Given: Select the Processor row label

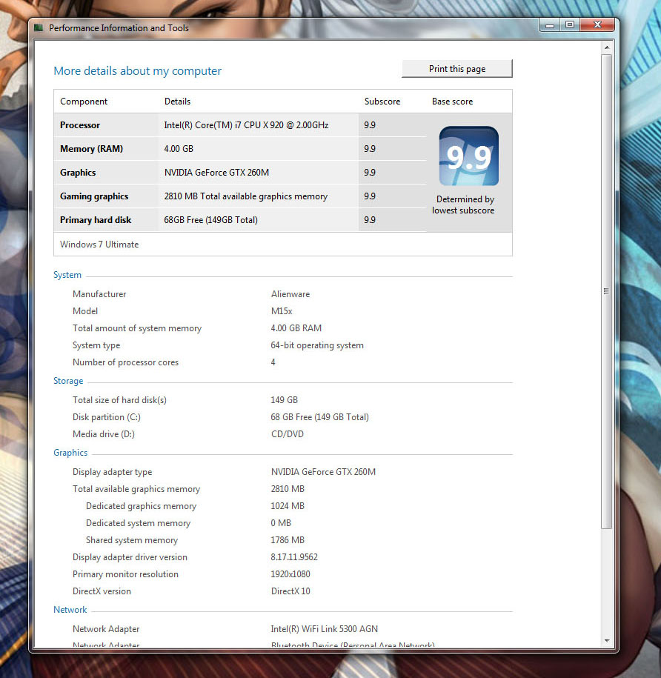Looking at the screenshot, I should pyautogui.click(x=80, y=125).
